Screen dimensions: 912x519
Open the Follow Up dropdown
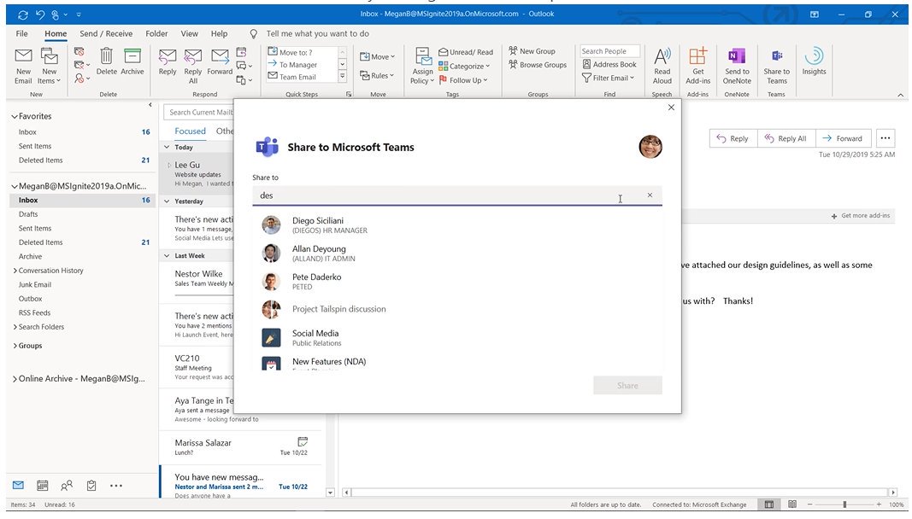tap(463, 80)
